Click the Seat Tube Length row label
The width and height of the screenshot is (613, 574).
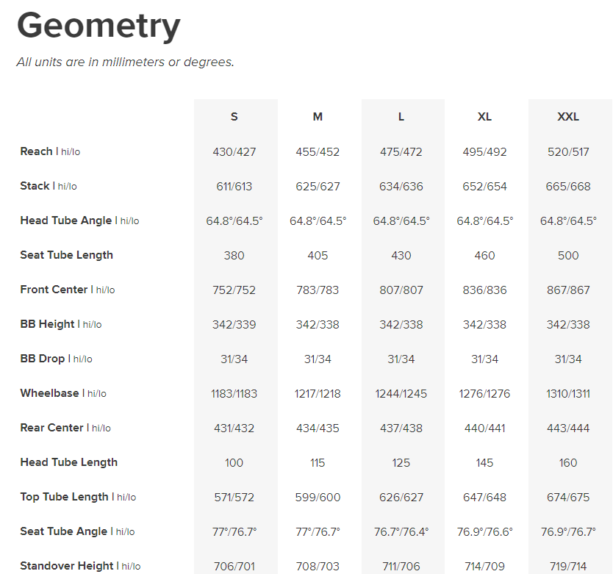67,255
